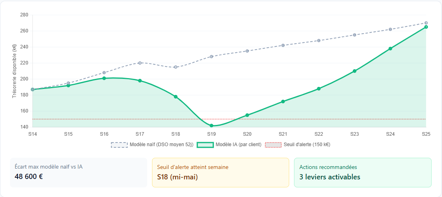Open the Écart max modèle naïf vs IA card
This screenshot has height=197, width=442.
pyautogui.click(x=78, y=172)
